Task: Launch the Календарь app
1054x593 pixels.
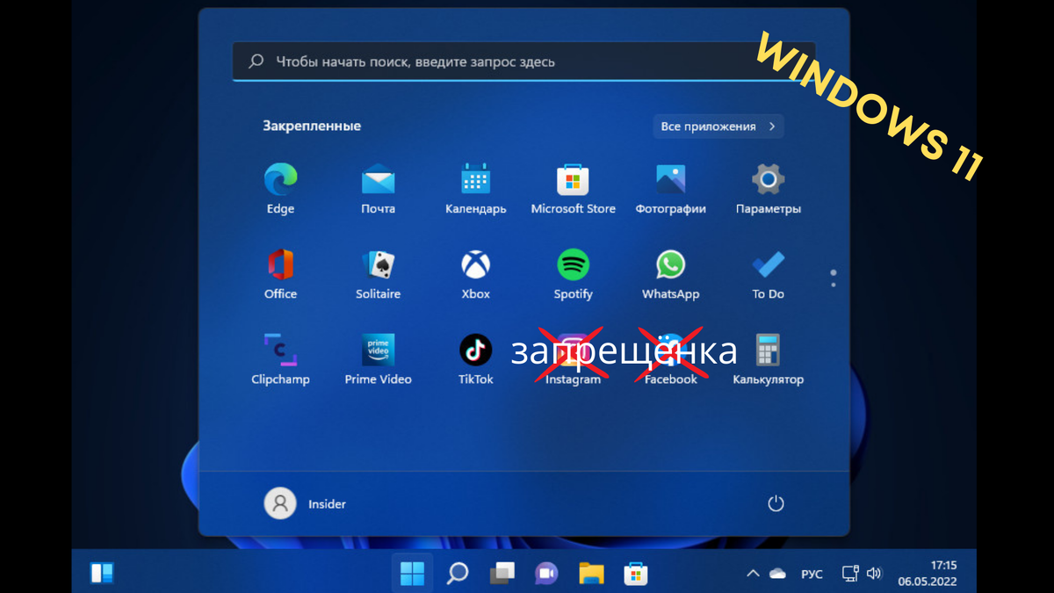Action: coord(475,188)
